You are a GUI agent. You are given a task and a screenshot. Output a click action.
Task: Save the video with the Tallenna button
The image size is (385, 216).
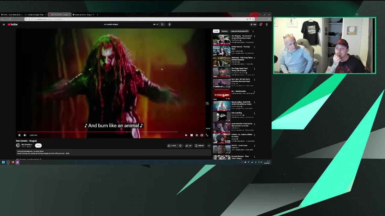(x=199, y=146)
